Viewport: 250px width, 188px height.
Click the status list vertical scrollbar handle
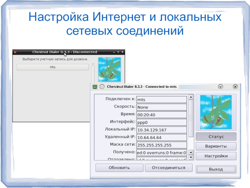pos(191,118)
